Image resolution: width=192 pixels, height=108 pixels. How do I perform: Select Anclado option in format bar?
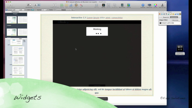[x=68, y=10]
